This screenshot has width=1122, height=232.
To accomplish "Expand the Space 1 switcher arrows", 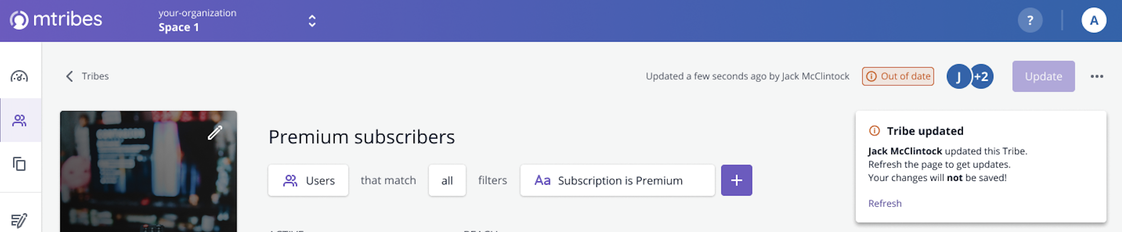I will pos(312,21).
